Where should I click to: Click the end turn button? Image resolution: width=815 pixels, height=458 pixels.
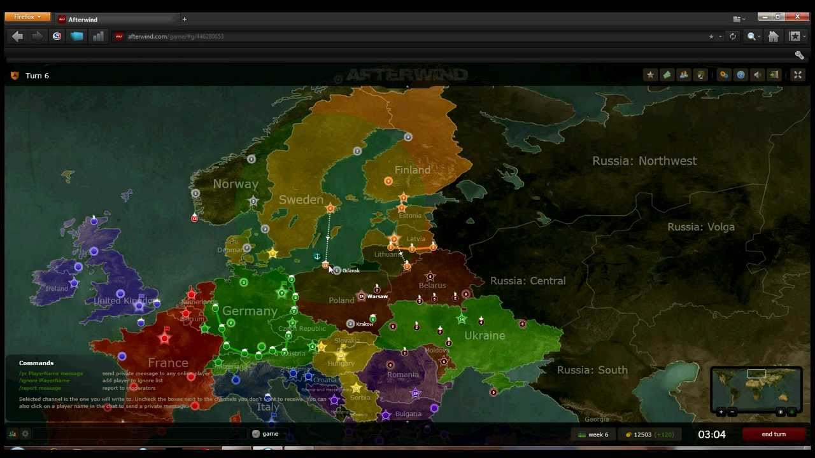(x=774, y=434)
